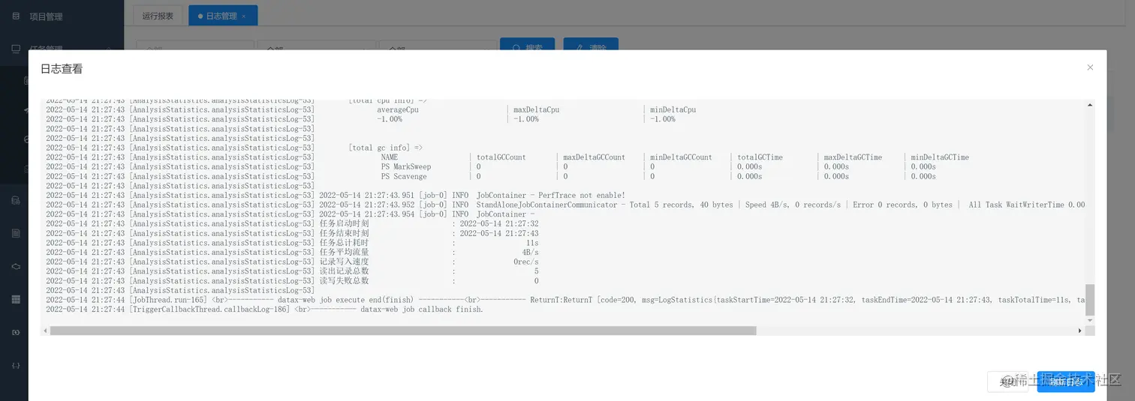Screen dimensions: 1135x401
Task: Close the 日志管理 tab via its x
Action: (x=243, y=16)
